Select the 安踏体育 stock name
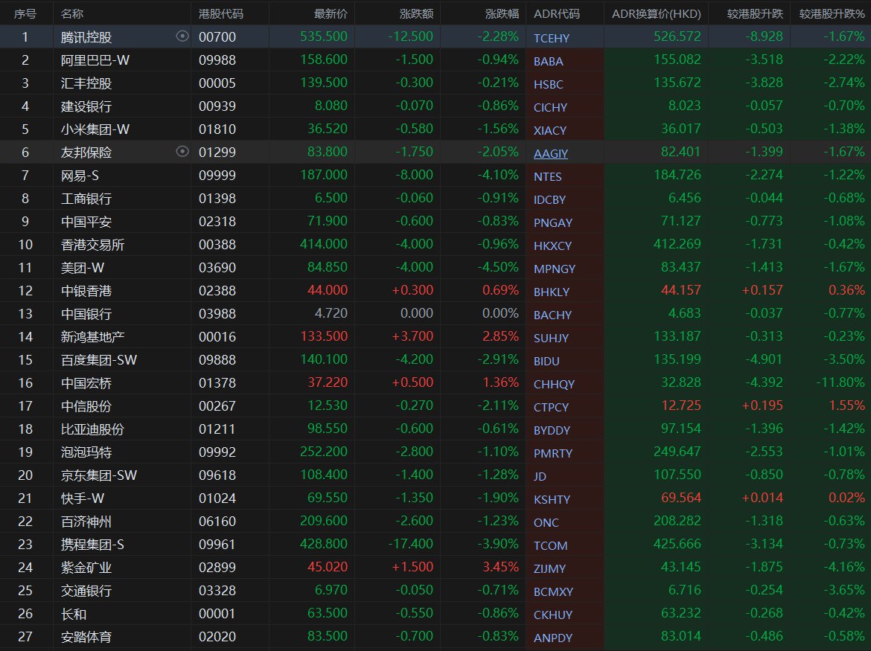Image resolution: width=871 pixels, height=651 pixels. click(x=86, y=637)
